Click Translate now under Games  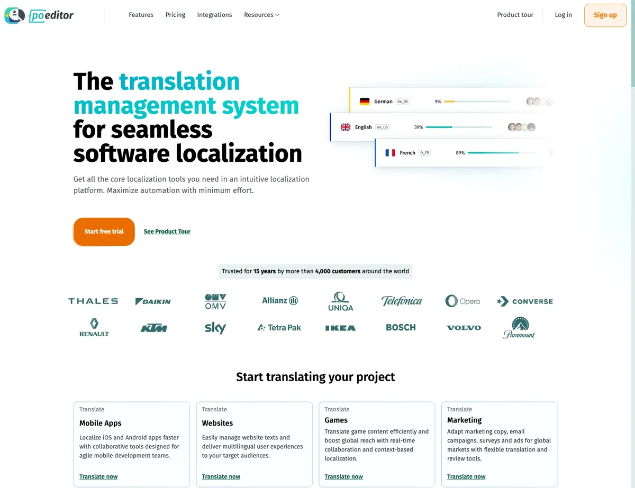pos(344,476)
